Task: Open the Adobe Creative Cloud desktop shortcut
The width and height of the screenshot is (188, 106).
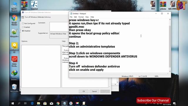Action: click(x=14, y=62)
